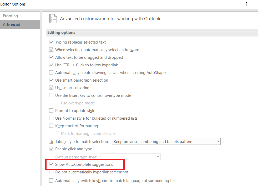This screenshot has width=258, height=186.
Task: Click the Advanced customization document icon
Action: coord(53,18)
